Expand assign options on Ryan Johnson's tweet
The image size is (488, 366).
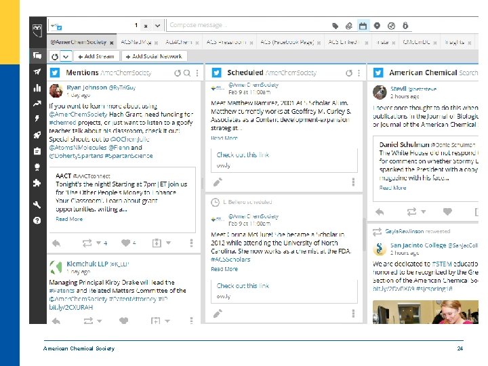168,243
